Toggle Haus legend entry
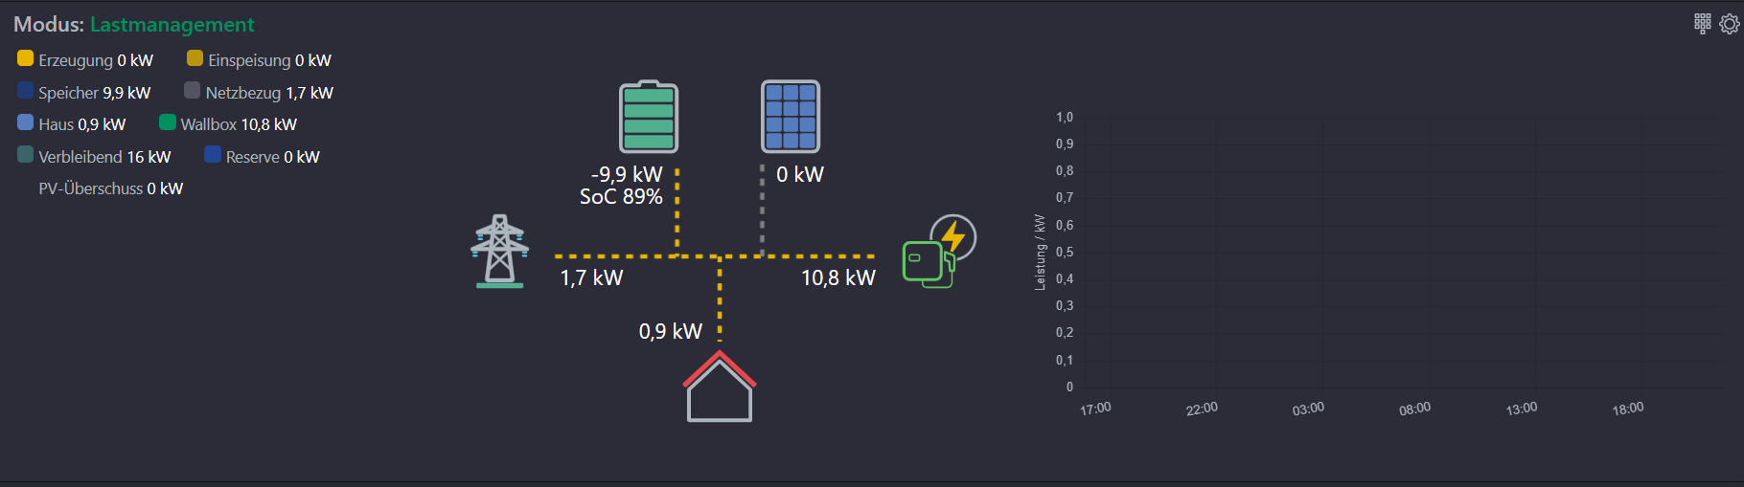This screenshot has width=1744, height=487. click(x=72, y=124)
